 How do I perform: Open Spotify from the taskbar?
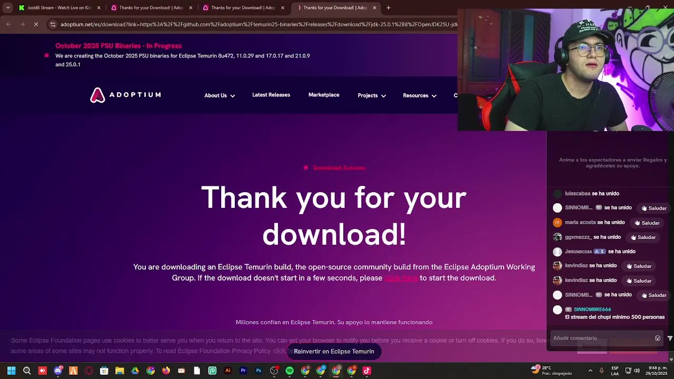(x=290, y=371)
